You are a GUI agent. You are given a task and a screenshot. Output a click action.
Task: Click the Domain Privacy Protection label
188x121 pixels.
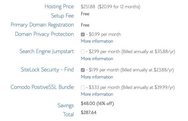44,34
